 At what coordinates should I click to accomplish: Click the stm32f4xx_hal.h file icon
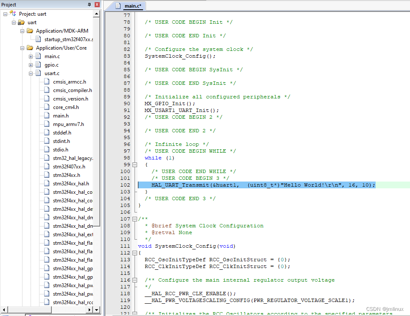[x=47, y=183]
